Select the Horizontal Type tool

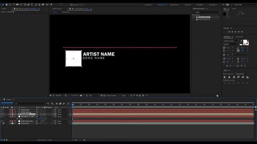tap(32, 5)
